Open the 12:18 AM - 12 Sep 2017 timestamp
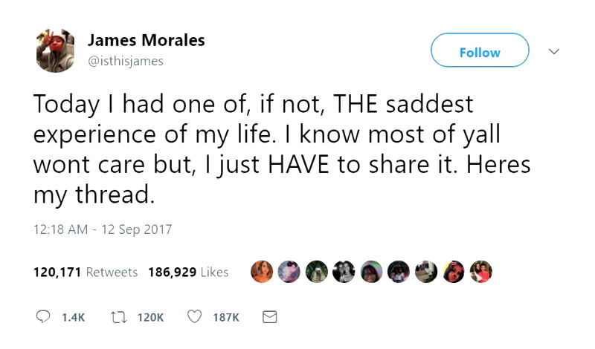Image resolution: width=595 pixels, height=349 pixels. click(x=103, y=229)
